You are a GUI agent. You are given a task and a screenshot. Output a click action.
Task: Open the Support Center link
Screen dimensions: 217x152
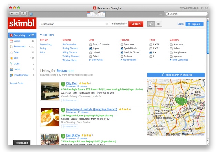point(17,83)
